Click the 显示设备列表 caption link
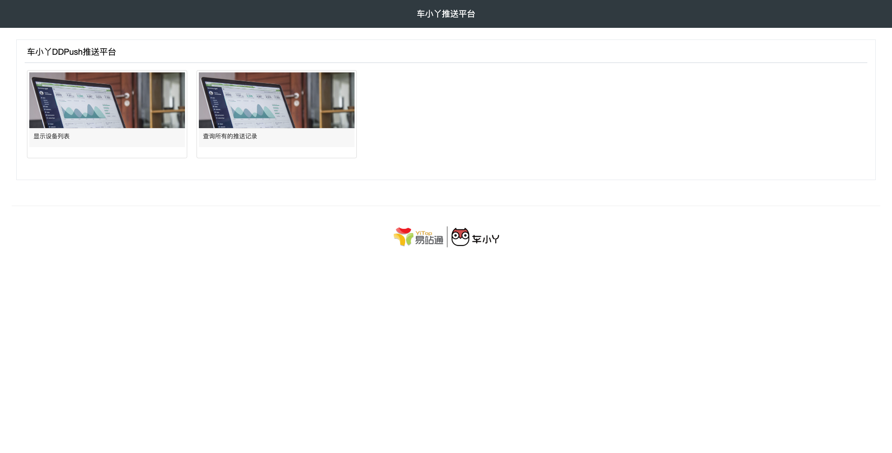Image resolution: width=892 pixels, height=453 pixels. coord(52,136)
